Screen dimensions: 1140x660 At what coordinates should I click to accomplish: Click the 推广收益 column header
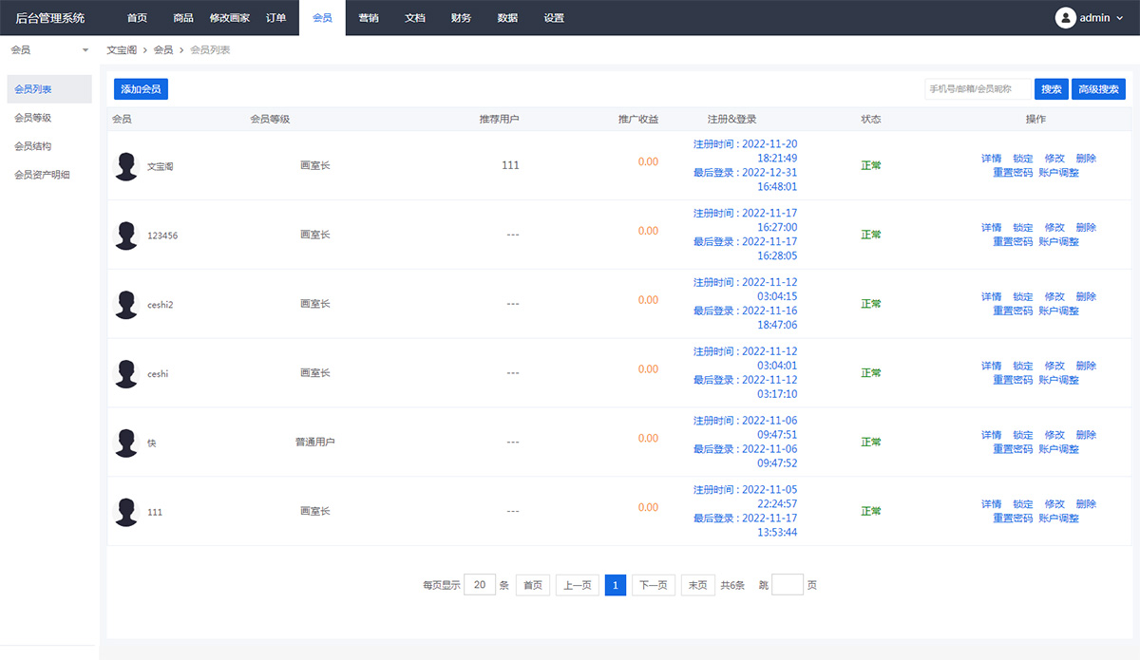point(637,120)
